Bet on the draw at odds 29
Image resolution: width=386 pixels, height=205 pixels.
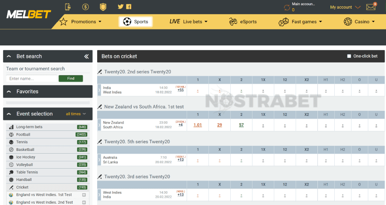click(x=220, y=125)
